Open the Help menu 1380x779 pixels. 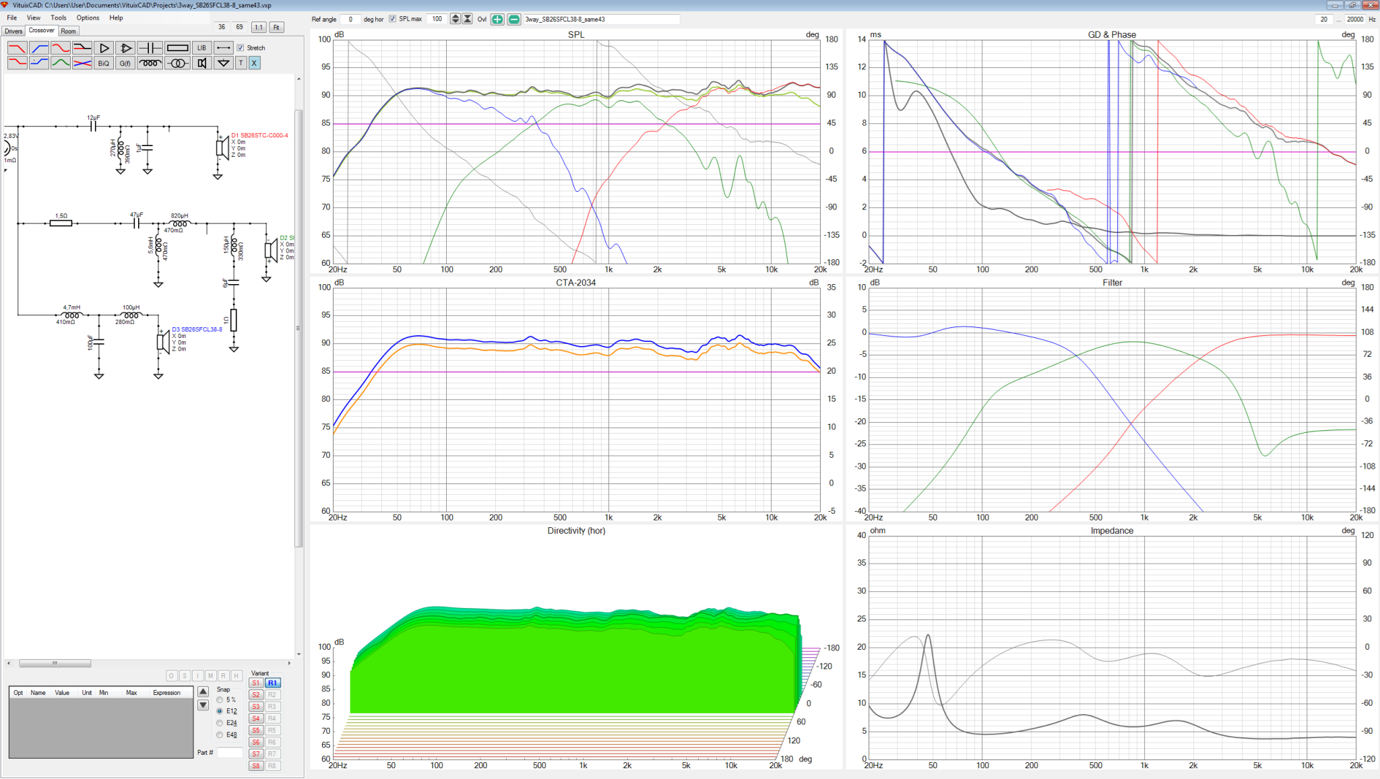tap(116, 18)
